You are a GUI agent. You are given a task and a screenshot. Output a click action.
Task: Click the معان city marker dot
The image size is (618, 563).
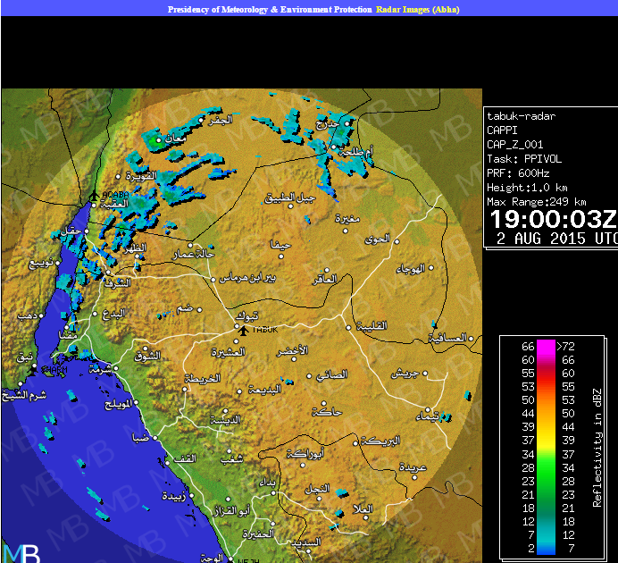tap(159, 140)
